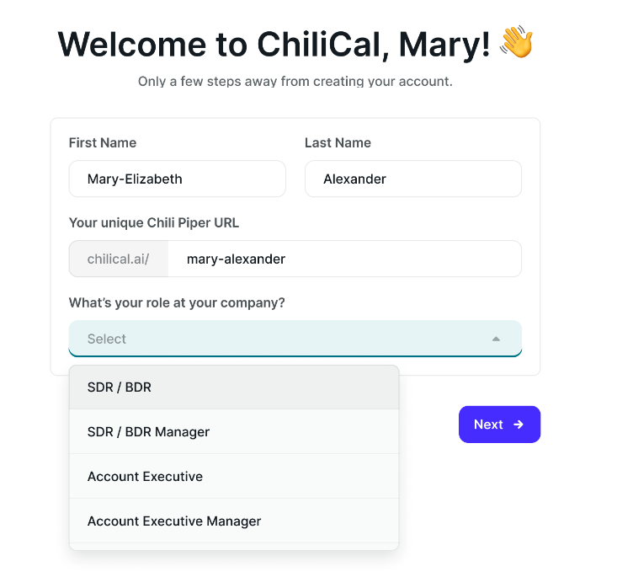
Task: Click the Welcome to ChiliCal heading
Action: [x=274, y=44]
